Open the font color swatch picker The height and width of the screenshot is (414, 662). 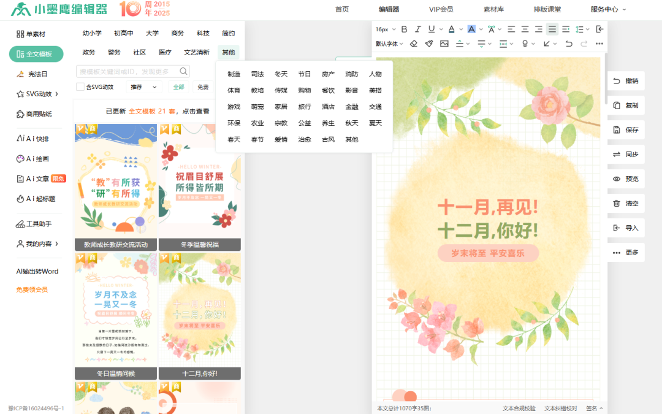tap(460, 29)
